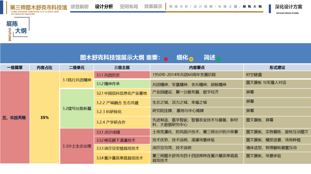Select the 3.2续写丝路新篇 unit cell

pos(77,109)
